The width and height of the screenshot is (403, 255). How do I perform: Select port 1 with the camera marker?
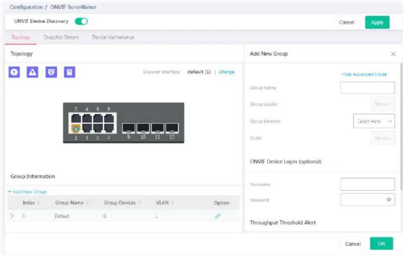pyautogui.click(x=76, y=128)
